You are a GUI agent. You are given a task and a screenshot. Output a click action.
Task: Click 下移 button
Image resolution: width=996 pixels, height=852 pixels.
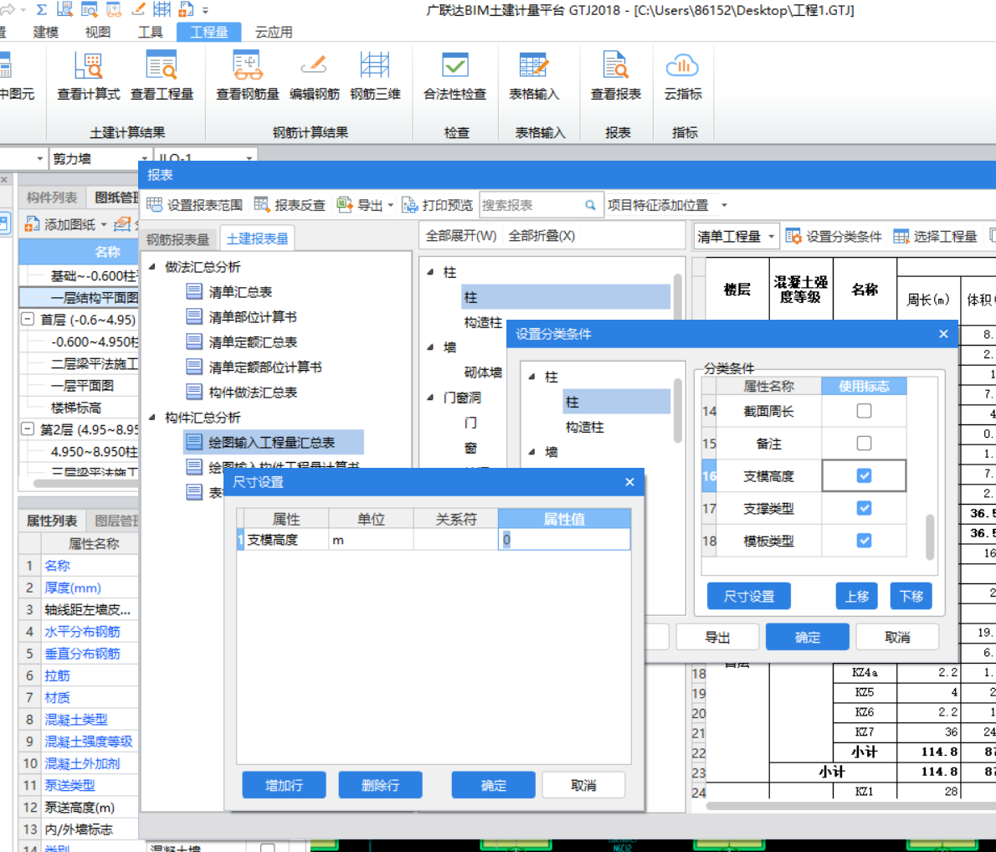pyautogui.click(x=911, y=596)
